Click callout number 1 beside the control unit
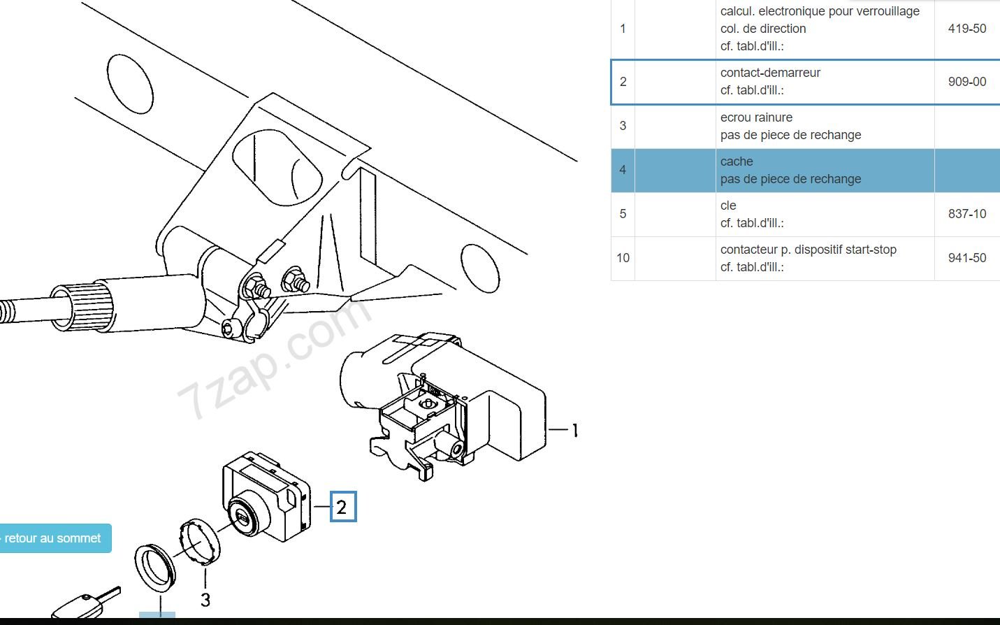Screen dimensions: 1000x625 pos(574,430)
